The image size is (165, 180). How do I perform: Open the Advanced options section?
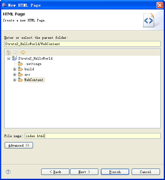click(x=19, y=145)
